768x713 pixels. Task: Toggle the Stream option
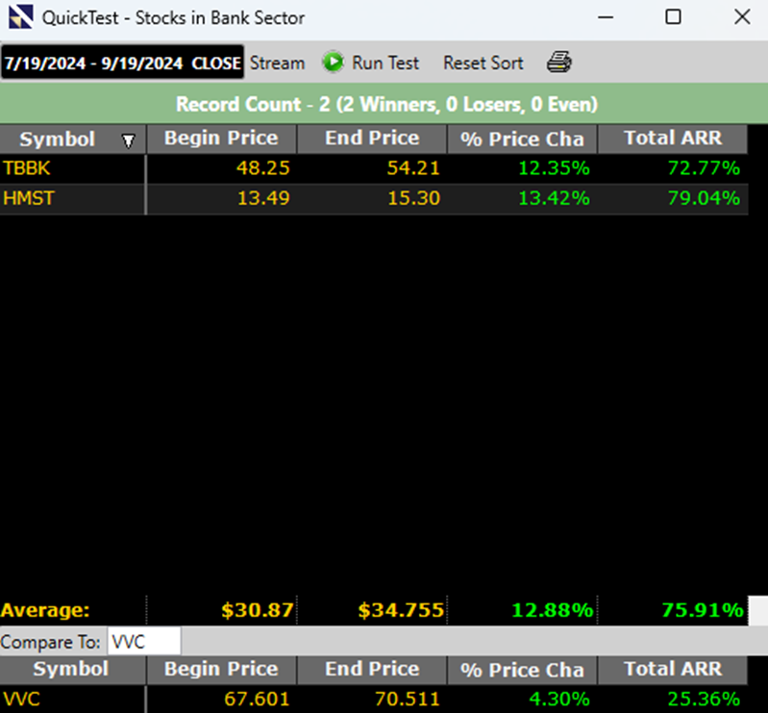click(277, 63)
